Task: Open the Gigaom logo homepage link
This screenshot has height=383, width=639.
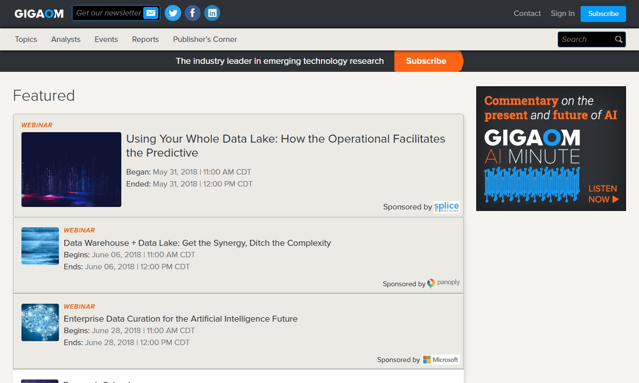Action: tap(39, 13)
